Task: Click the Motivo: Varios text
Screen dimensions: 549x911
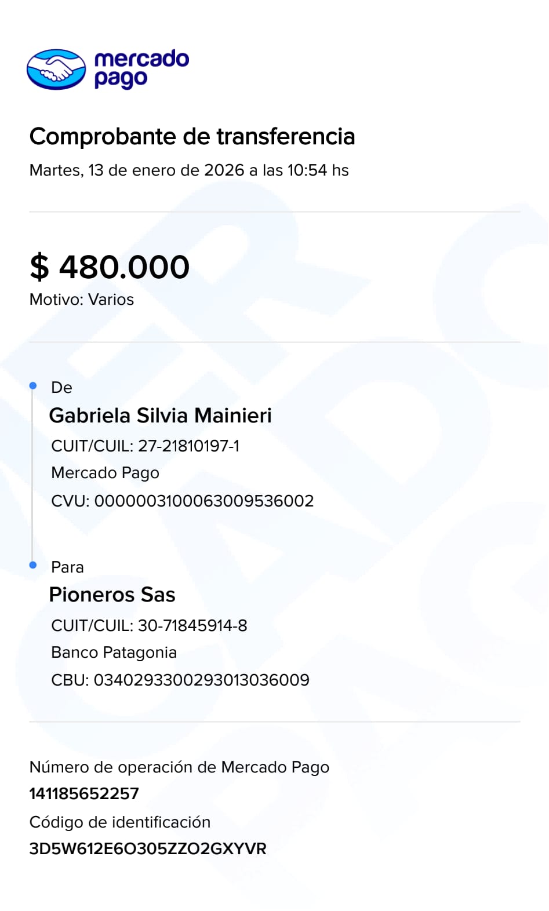Action: (x=82, y=300)
